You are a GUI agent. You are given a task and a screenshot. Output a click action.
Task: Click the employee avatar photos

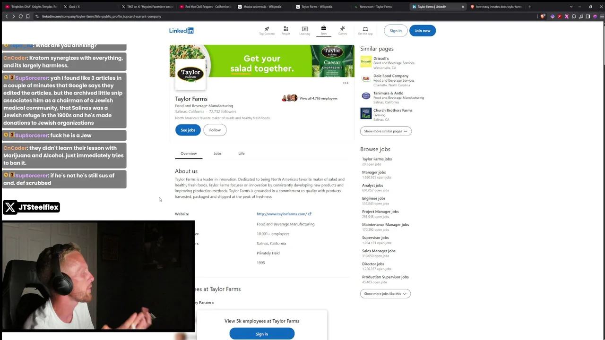pyautogui.click(x=289, y=98)
